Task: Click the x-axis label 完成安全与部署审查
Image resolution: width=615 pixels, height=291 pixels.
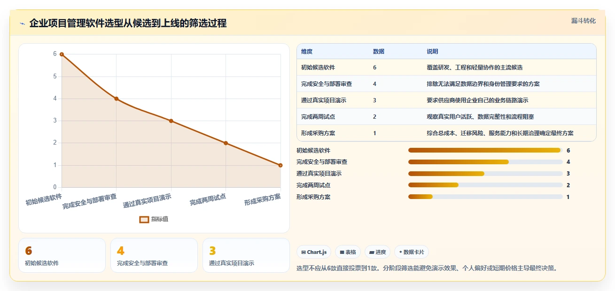Action: click(90, 201)
